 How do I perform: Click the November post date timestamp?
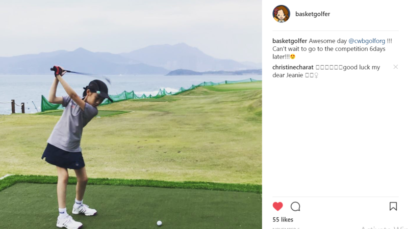coord(286,228)
